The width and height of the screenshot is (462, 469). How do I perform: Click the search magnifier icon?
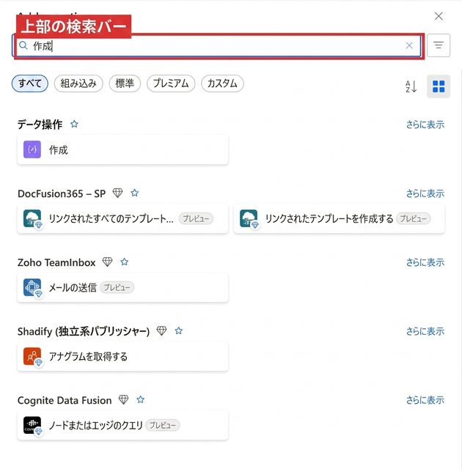tap(23, 45)
